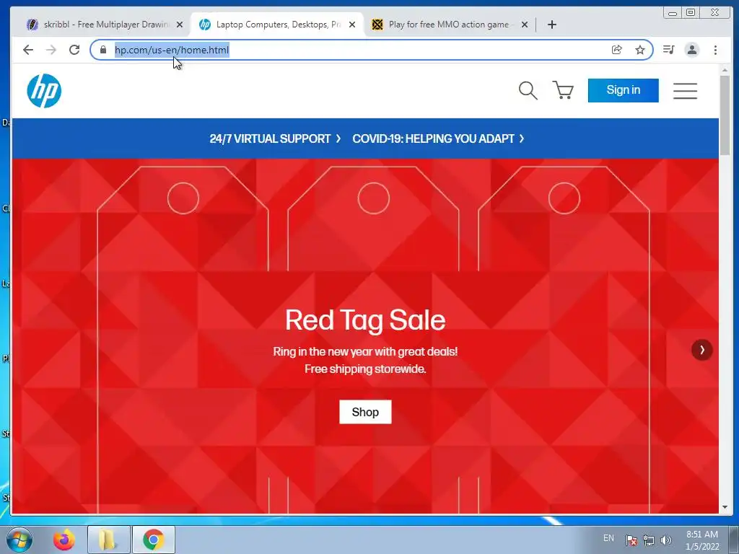The height and width of the screenshot is (554, 739).
Task: Click the scrollbar up arrow
Action: 725,70
